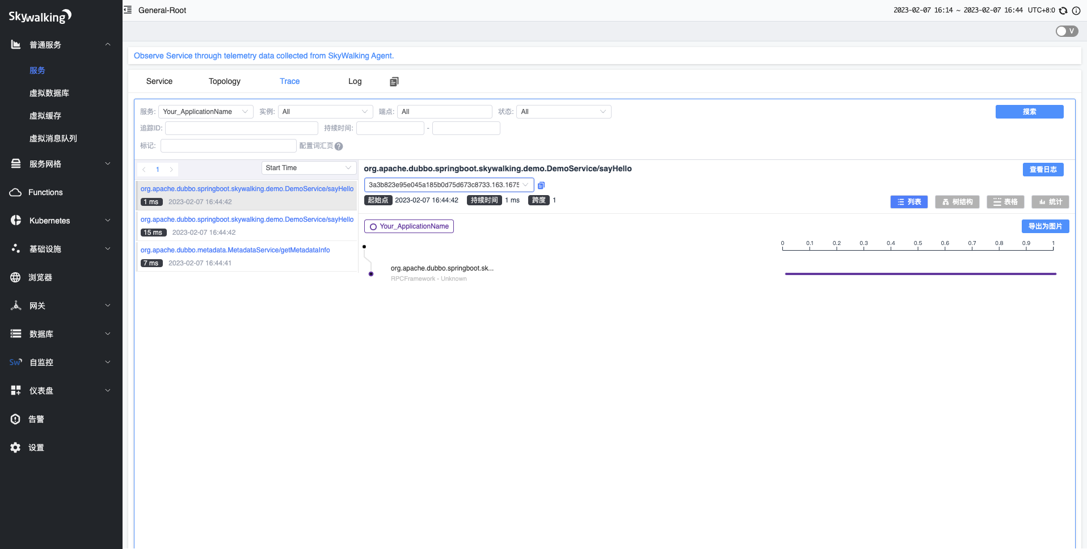Open the settings gear in the sidebar
Viewport: 1087px width, 549px height.
tap(16, 447)
